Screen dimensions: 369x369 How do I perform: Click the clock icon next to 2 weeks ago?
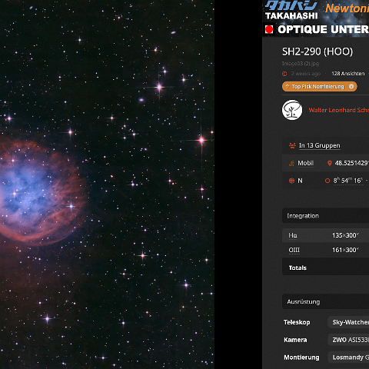284,74
